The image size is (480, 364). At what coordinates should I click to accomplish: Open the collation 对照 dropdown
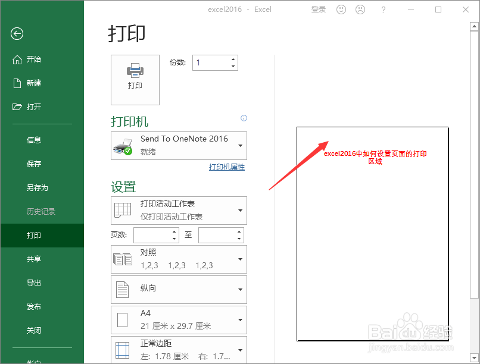pyautogui.click(x=241, y=259)
